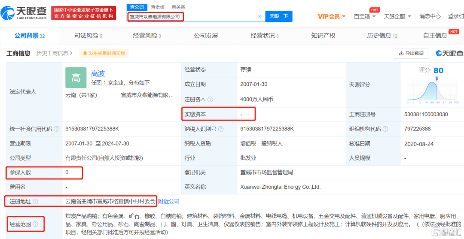Open the 知识产权 tab

tap(324, 36)
